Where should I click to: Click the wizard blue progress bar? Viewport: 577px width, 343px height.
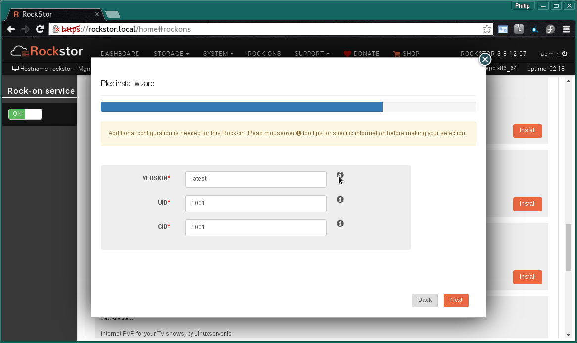241,107
